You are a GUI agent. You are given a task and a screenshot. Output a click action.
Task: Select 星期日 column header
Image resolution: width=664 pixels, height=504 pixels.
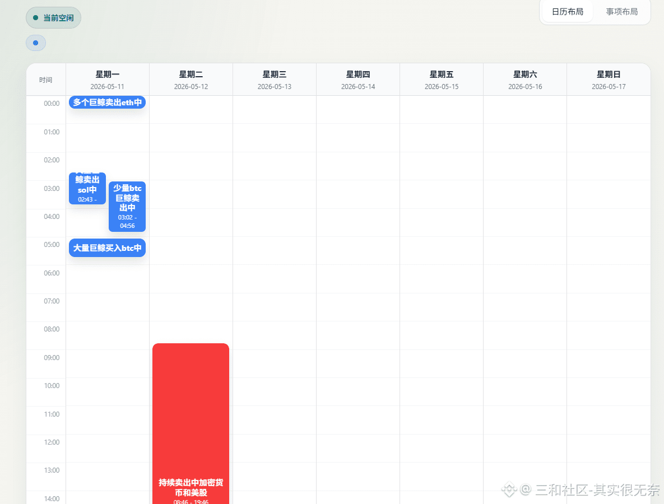tap(609, 80)
